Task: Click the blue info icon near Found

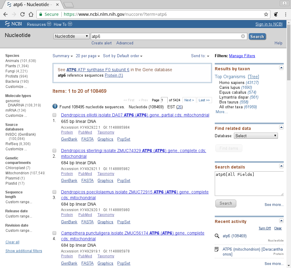Action: [55, 106]
